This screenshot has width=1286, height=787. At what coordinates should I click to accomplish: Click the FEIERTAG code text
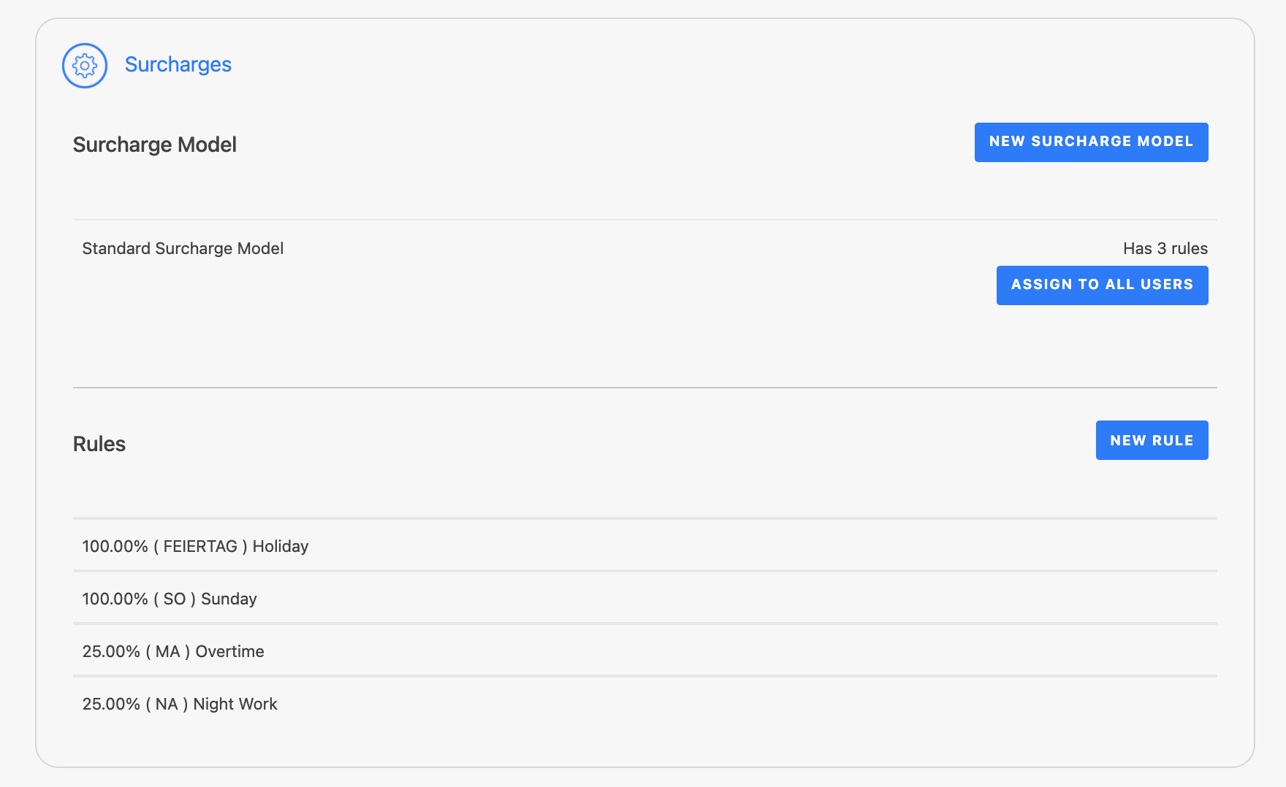tap(200, 547)
